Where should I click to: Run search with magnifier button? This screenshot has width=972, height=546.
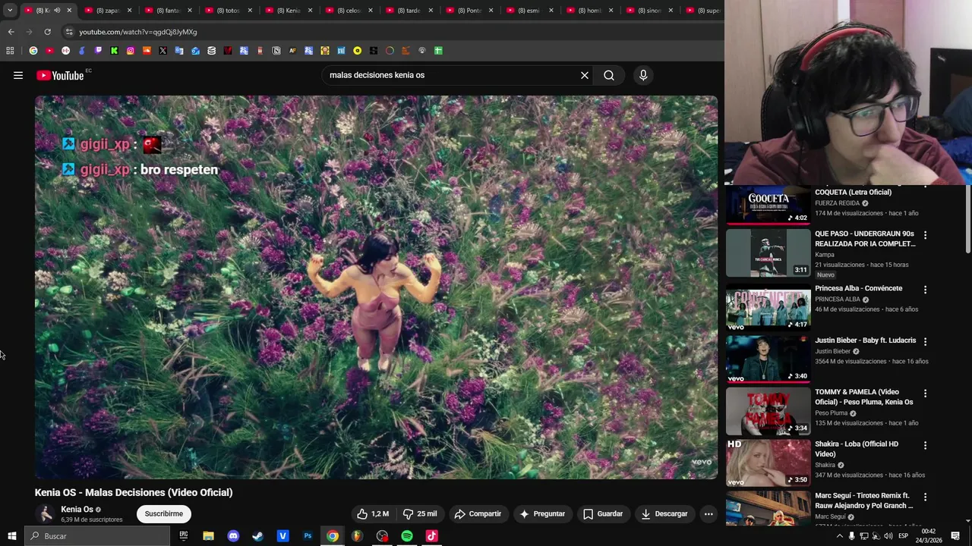pos(609,75)
